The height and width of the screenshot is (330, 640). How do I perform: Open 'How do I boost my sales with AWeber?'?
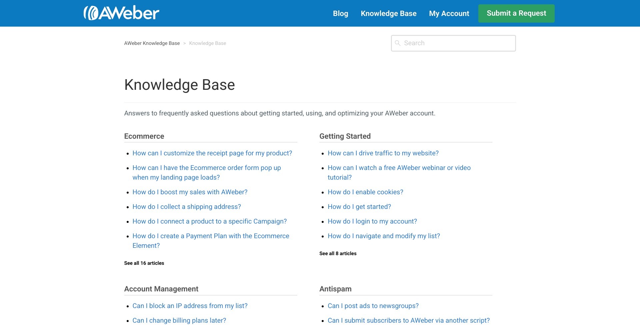(190, 192)
